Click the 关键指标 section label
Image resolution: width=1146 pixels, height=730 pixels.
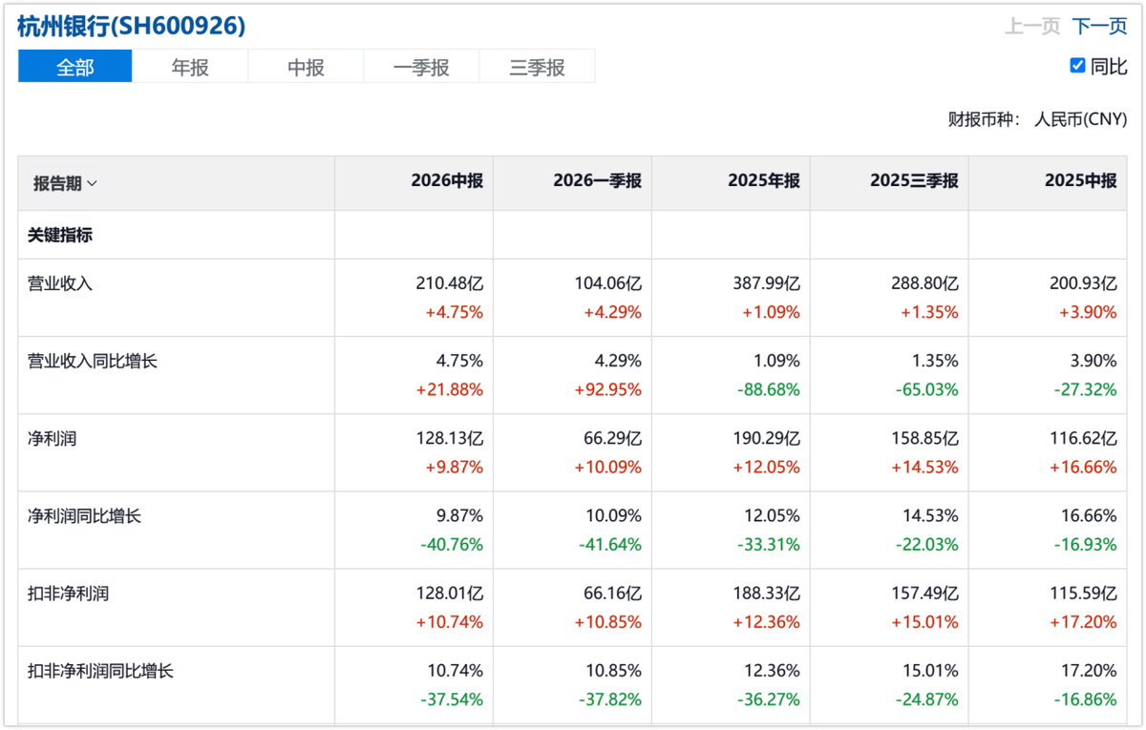[x=60, y=235]
